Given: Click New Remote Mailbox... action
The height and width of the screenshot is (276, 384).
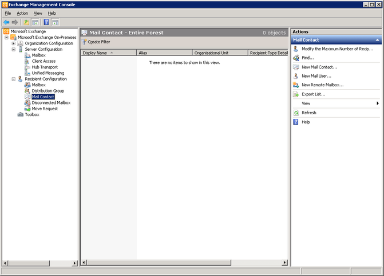Looking at the screenshot, I should (323, 85).
